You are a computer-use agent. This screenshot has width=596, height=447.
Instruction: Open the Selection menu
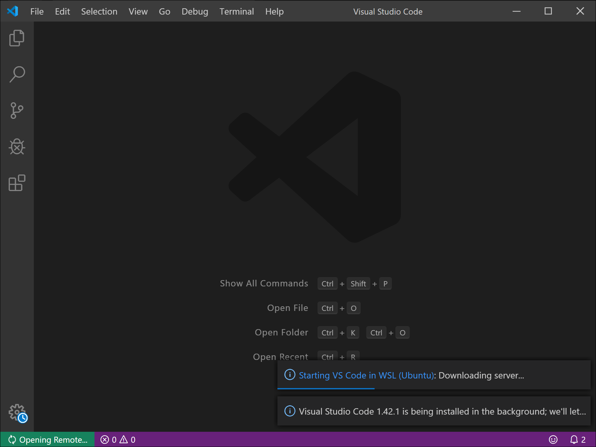point(99,11)
